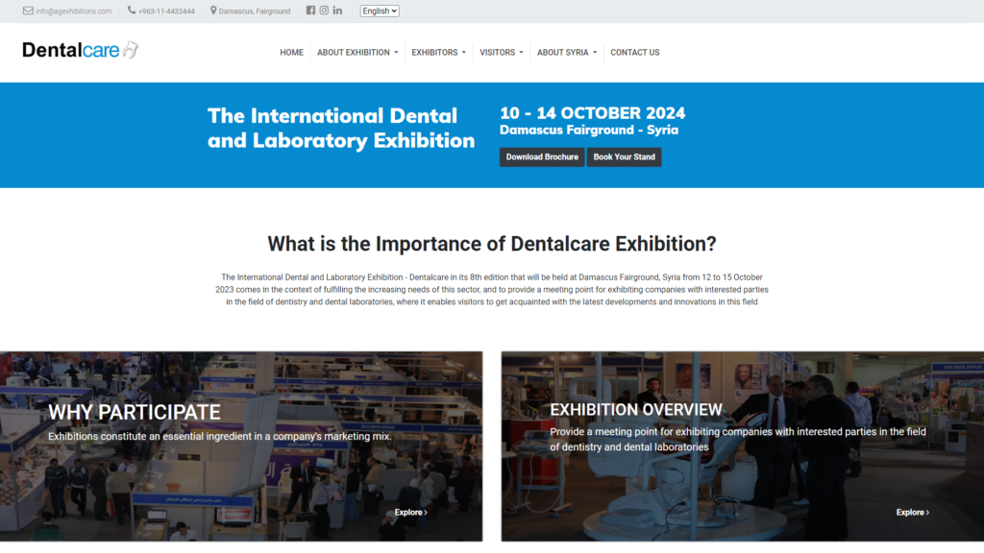Click the map pin location icon
Viewport: 984px width, 553px height.
[x=213, y=11]
